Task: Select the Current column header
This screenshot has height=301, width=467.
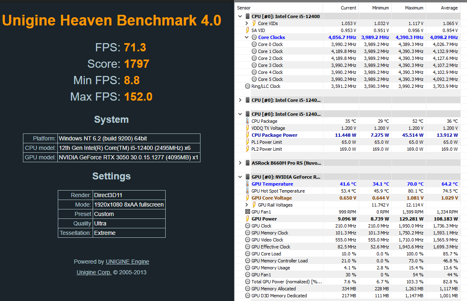Action: coord(341,8)
